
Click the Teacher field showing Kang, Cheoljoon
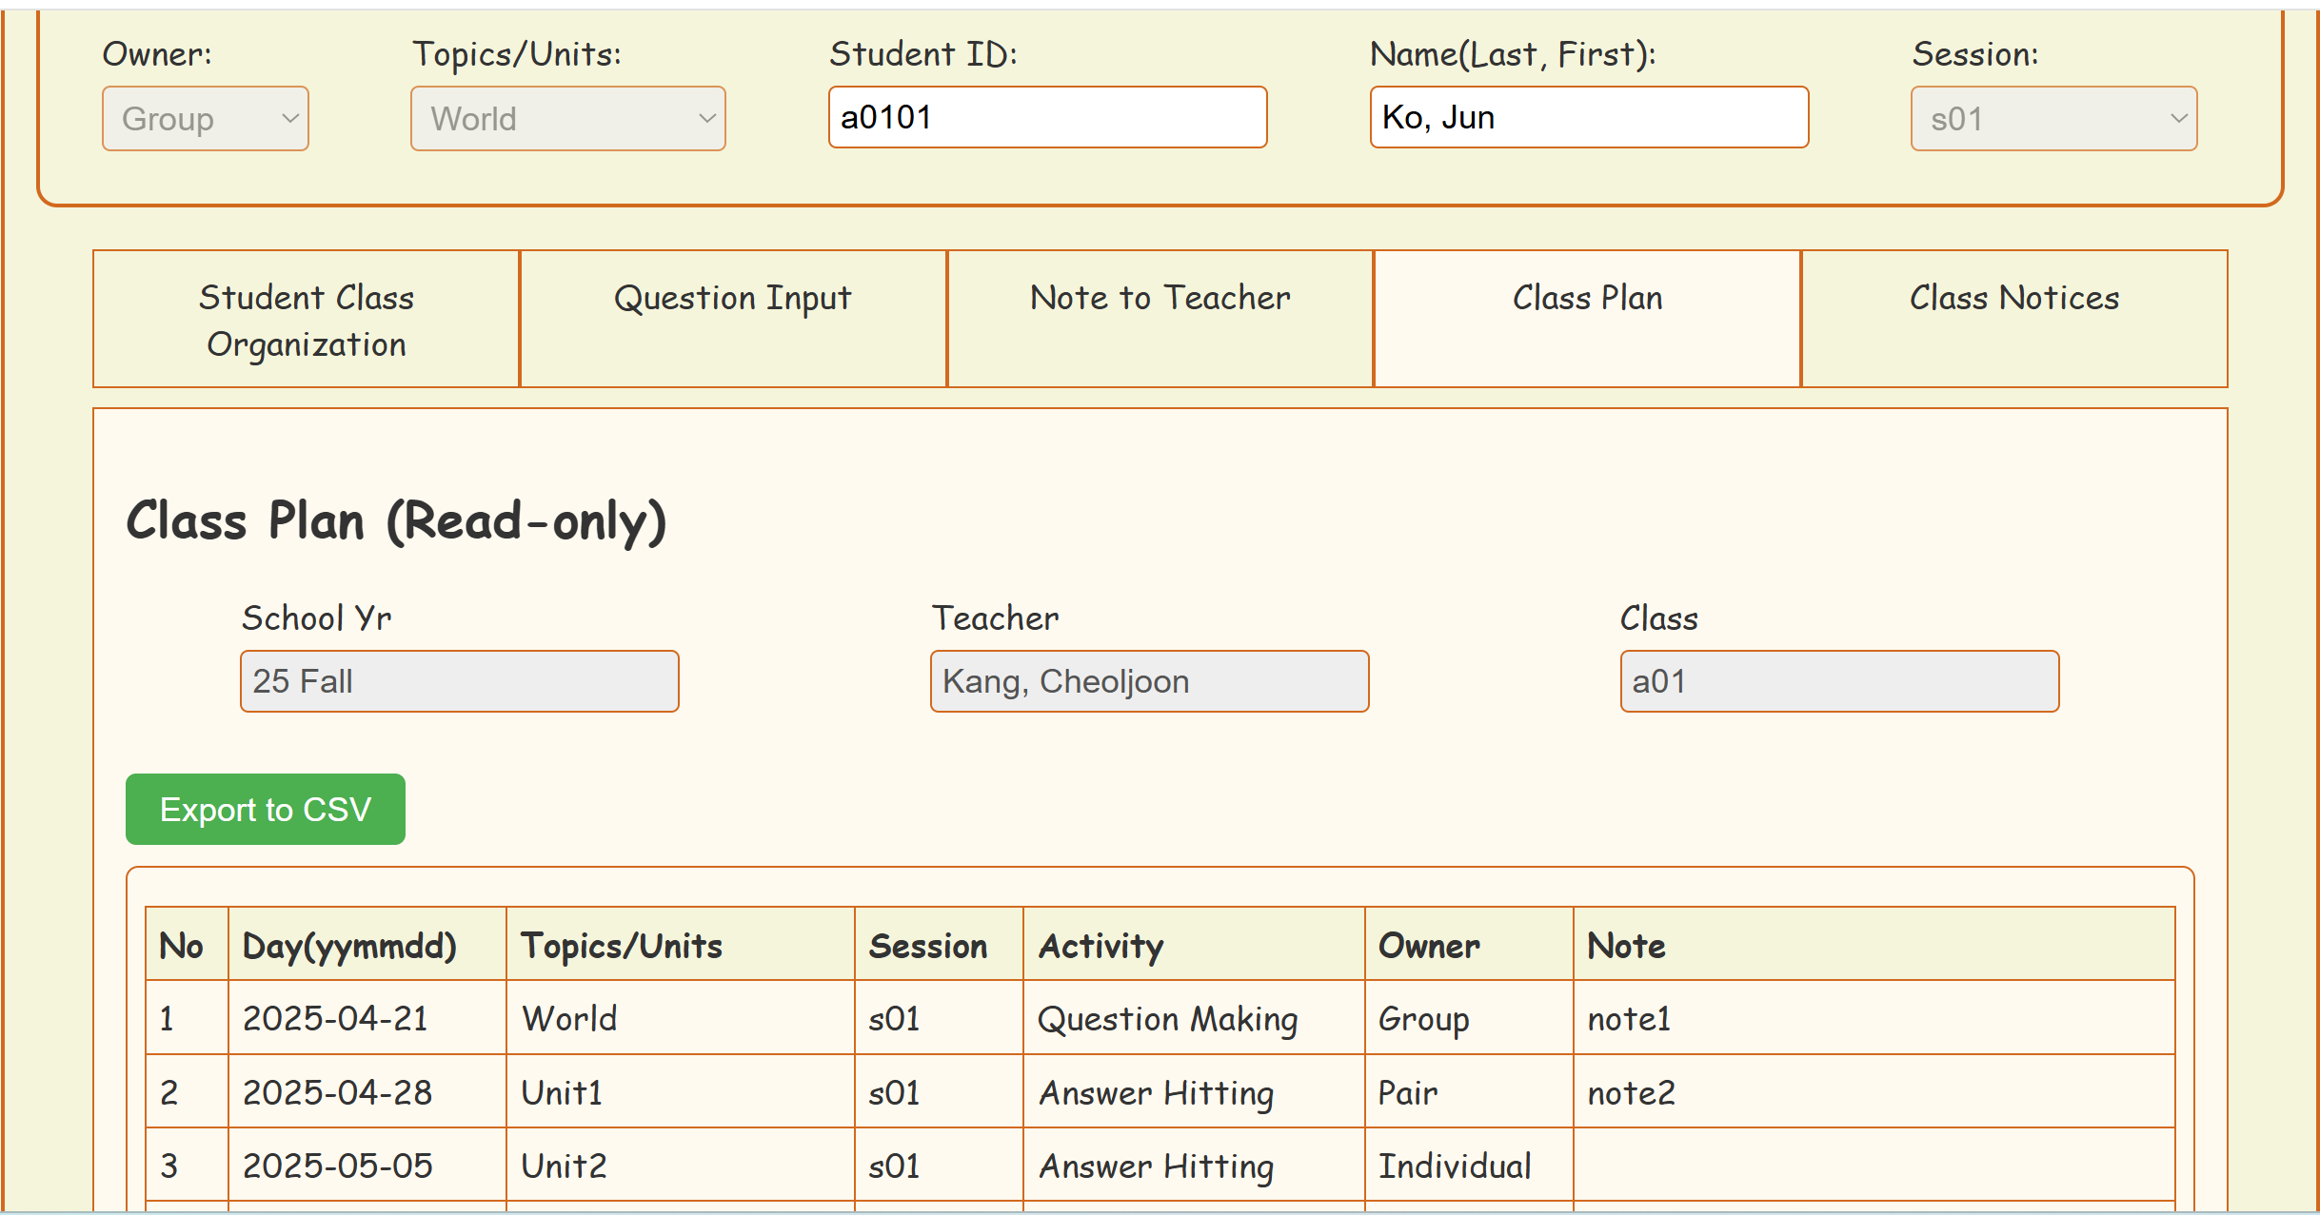pyautogui.click(x=1149, y=681)
